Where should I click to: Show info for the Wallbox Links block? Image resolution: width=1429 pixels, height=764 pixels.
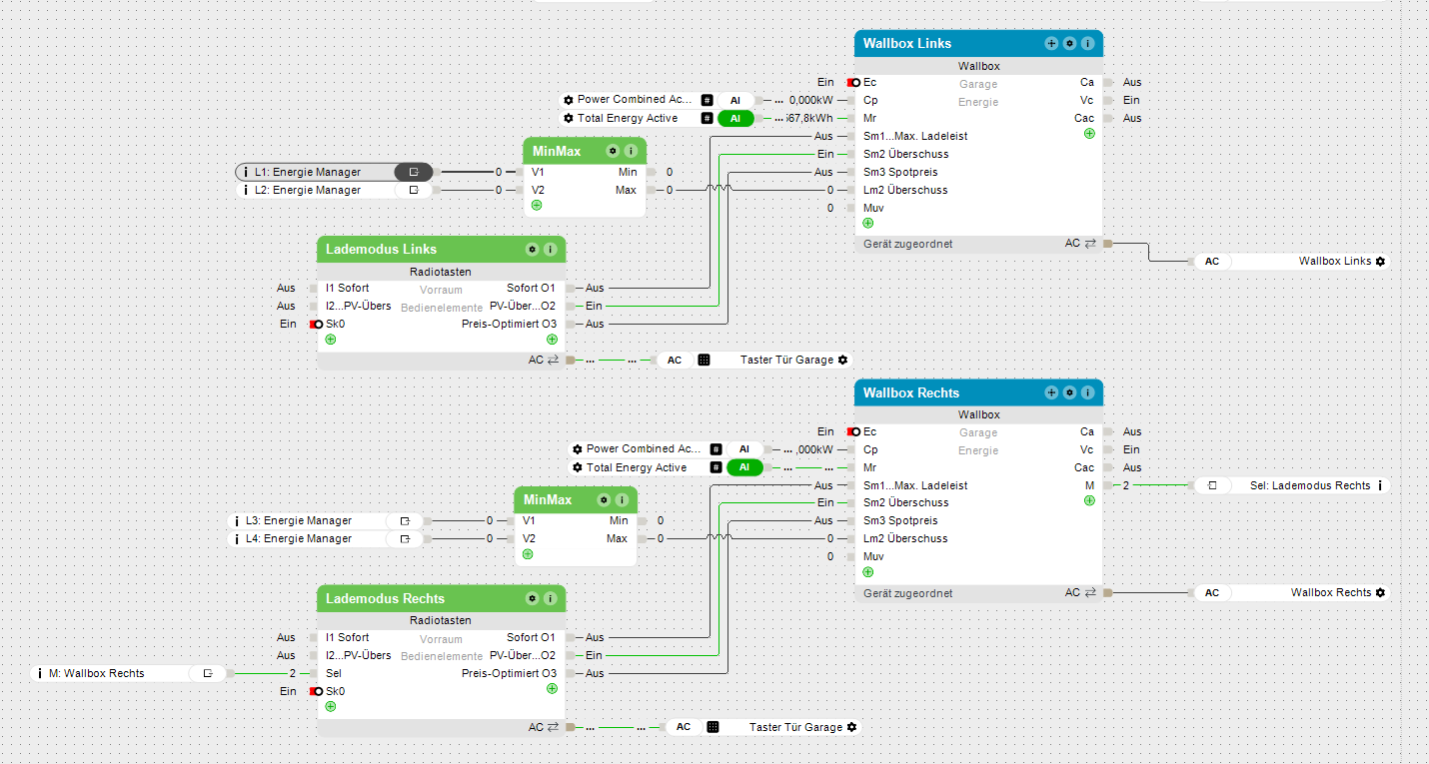click(x=1086, y=44)
